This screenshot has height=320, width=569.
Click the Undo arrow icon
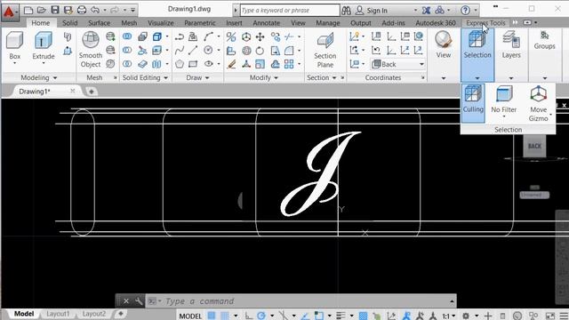click(95, 10)
